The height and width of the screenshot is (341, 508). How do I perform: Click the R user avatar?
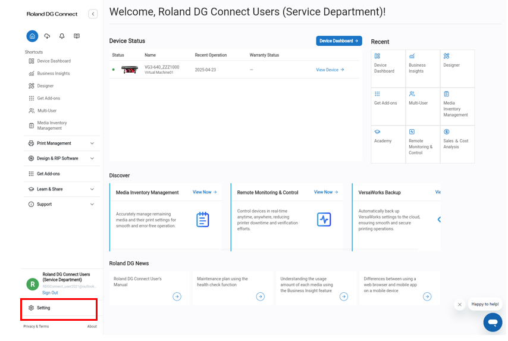coord(32,284)
